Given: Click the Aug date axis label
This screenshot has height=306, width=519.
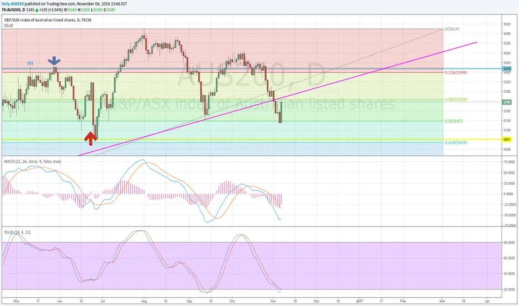Looking at the screenshot, I should tap(144, 301).
